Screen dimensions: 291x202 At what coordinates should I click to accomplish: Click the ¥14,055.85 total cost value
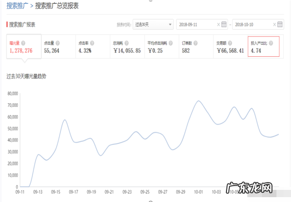pyautogui.click(x=127, y=50)
